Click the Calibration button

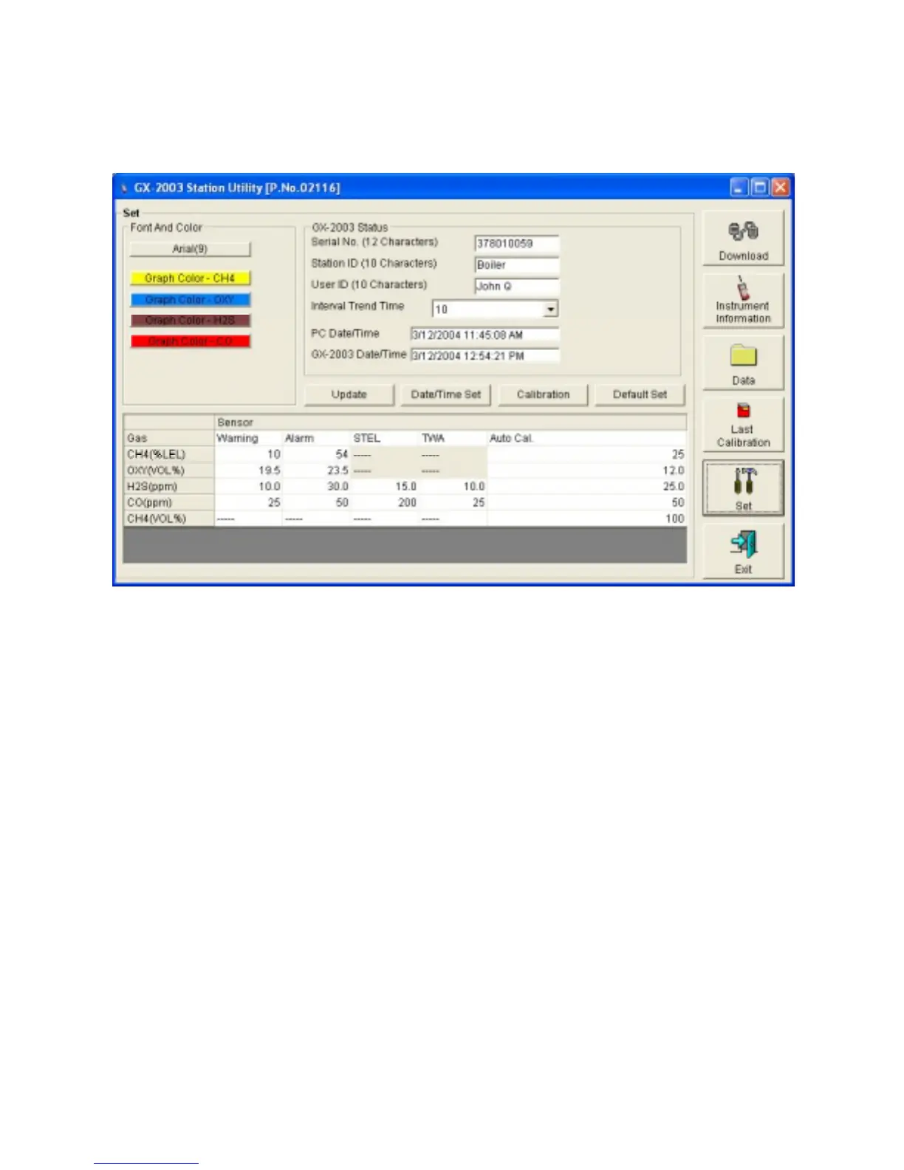543,394
